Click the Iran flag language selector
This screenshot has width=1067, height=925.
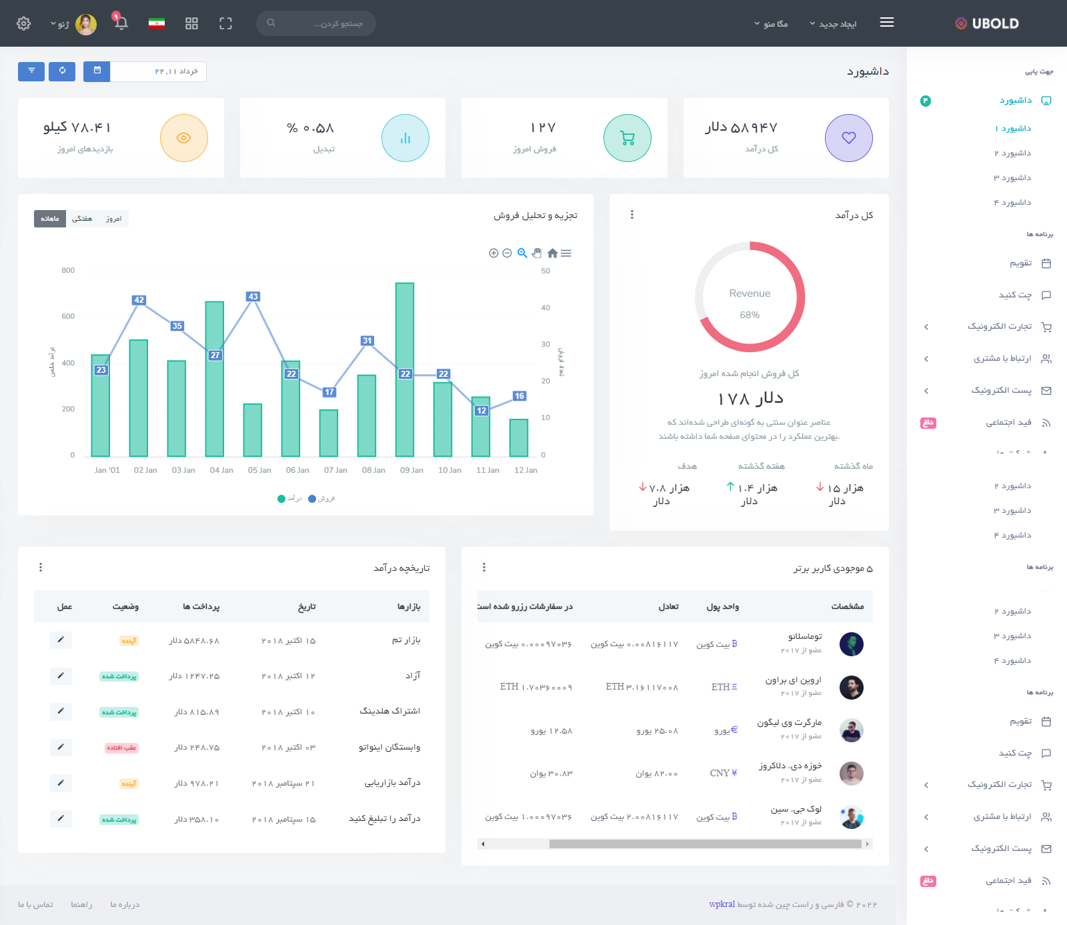click(157, 23)
